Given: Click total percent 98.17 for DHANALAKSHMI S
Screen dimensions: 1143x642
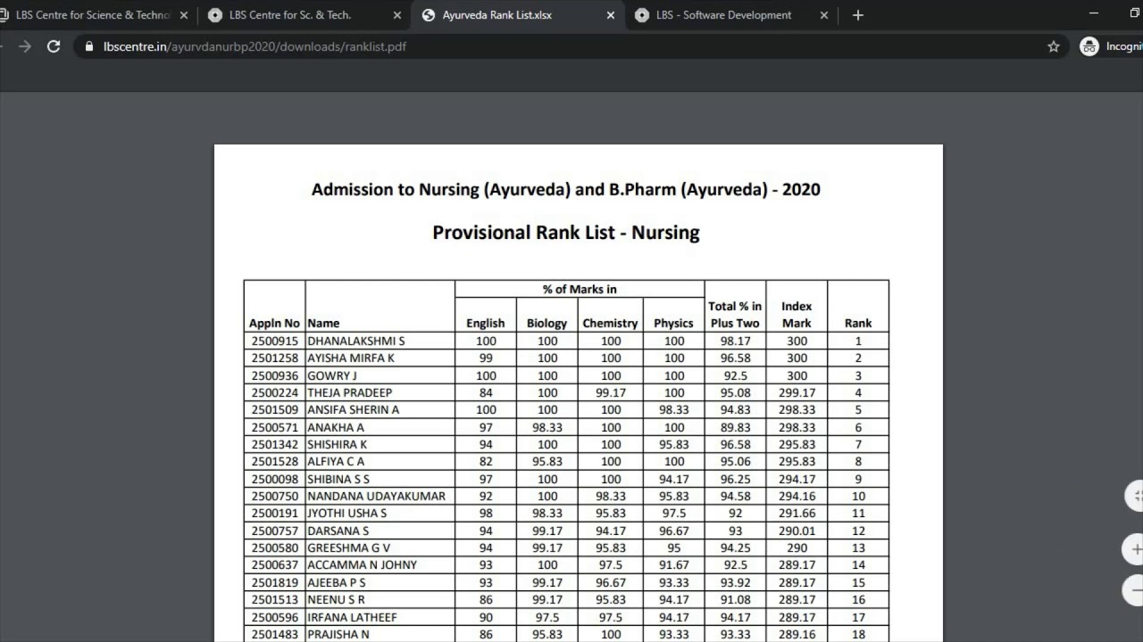Looking at the screenshot, I should 735,341.
